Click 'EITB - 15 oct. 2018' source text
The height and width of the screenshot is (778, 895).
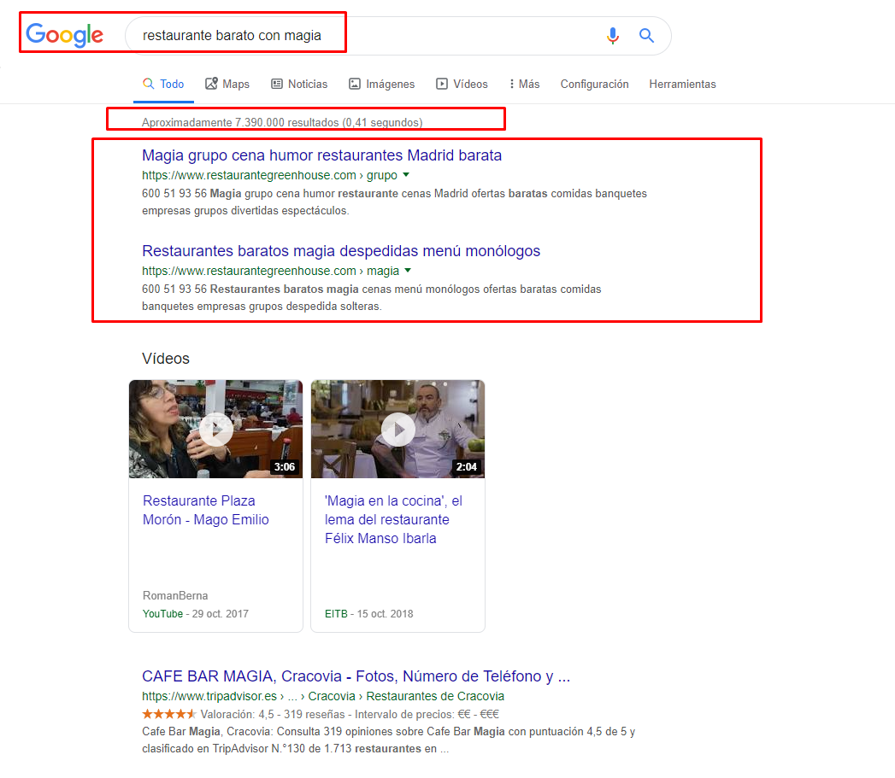368,614
